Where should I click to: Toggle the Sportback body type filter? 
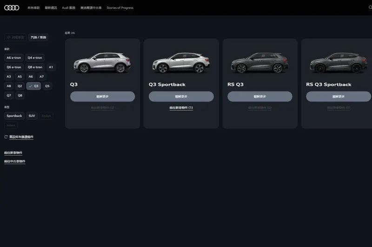tap(14, 116)
